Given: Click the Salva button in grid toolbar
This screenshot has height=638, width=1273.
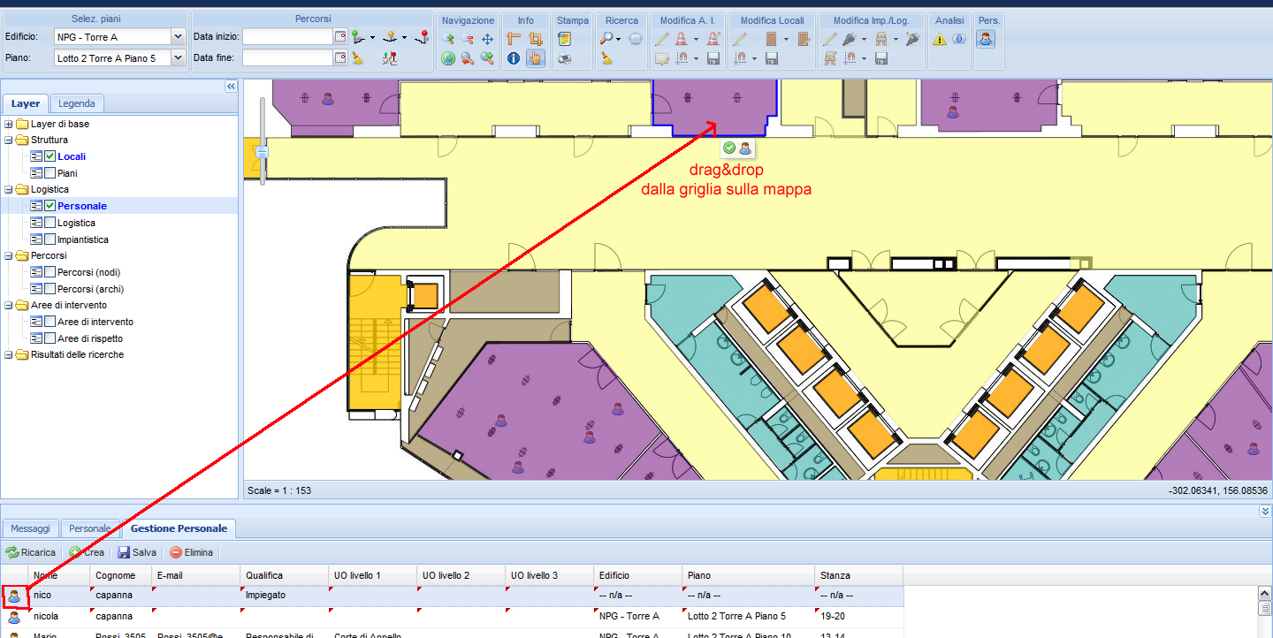Looking at the screenshot, I should point(137,552).
